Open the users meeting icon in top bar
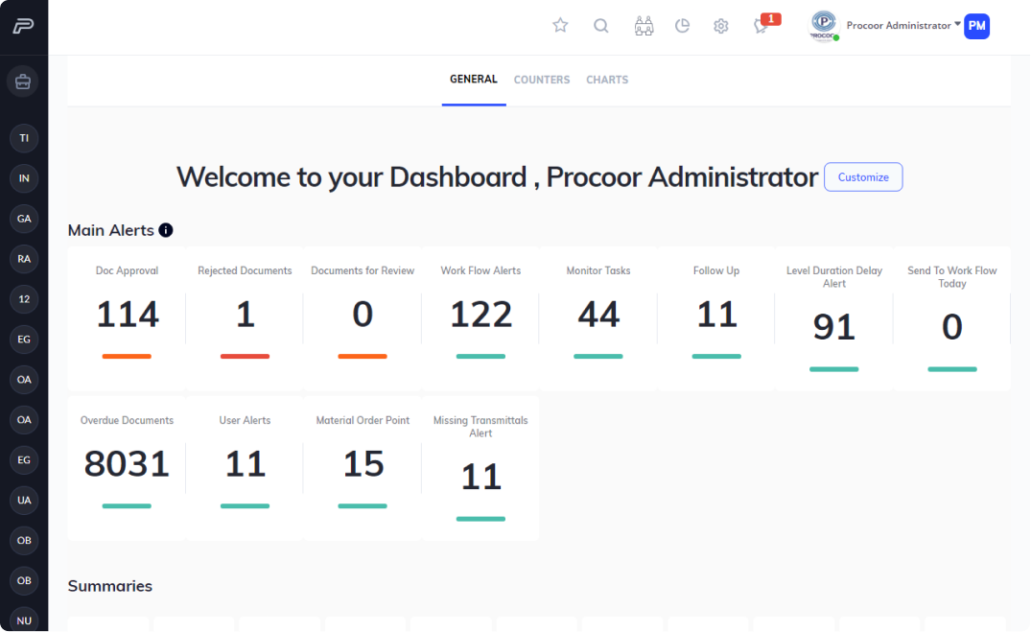The height and width of the screenshot is (632, 1031). pyautogui.click(x=644, y=26)
